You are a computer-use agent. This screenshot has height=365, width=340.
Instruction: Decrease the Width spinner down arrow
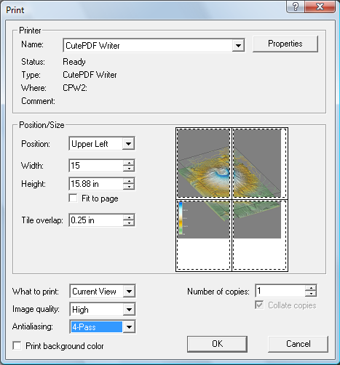coord(129,168)
